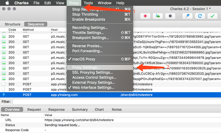Image resolution: width=221 pixels, height=133 pixels.
Task: Click the Response Code row name
Action: coord(17,130)
